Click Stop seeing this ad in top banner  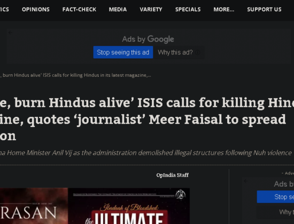pyautogui.click(x=123, y=52)
